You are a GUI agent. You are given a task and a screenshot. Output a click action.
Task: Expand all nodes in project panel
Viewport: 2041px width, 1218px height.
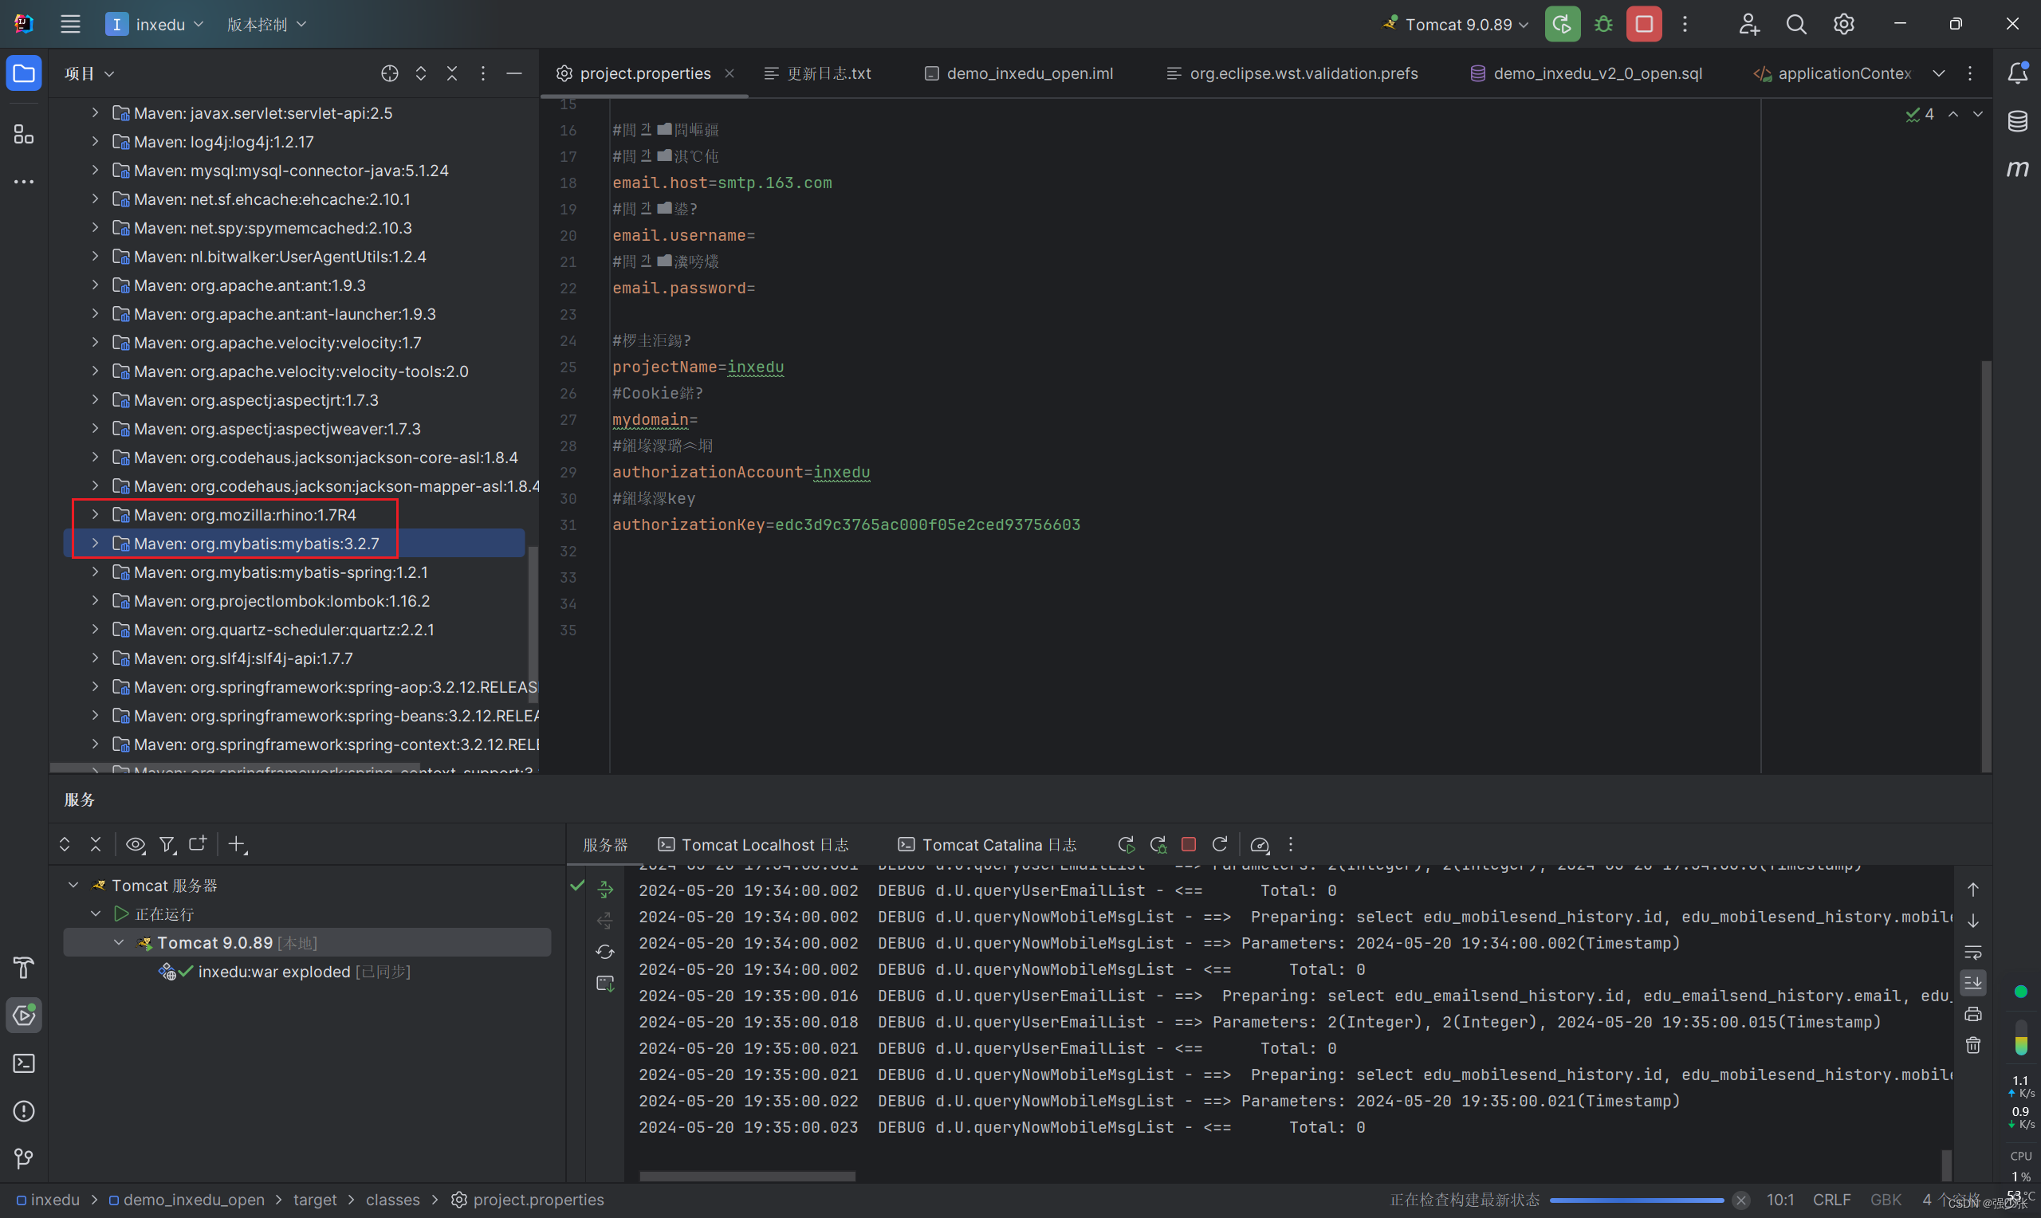(421, 74)
